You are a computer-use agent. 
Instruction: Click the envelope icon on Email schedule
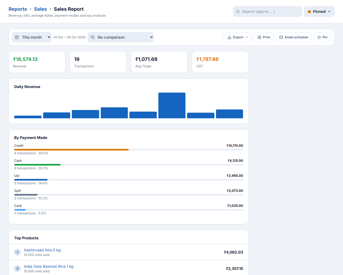pos(281,37)
